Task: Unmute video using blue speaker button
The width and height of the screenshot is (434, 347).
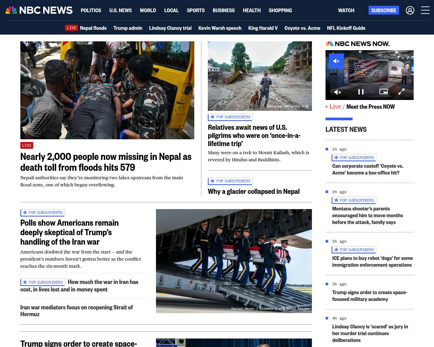Action: click(336, 61)
